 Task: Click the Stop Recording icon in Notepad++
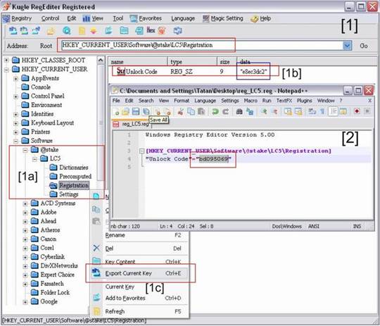(x=367, y=111)
